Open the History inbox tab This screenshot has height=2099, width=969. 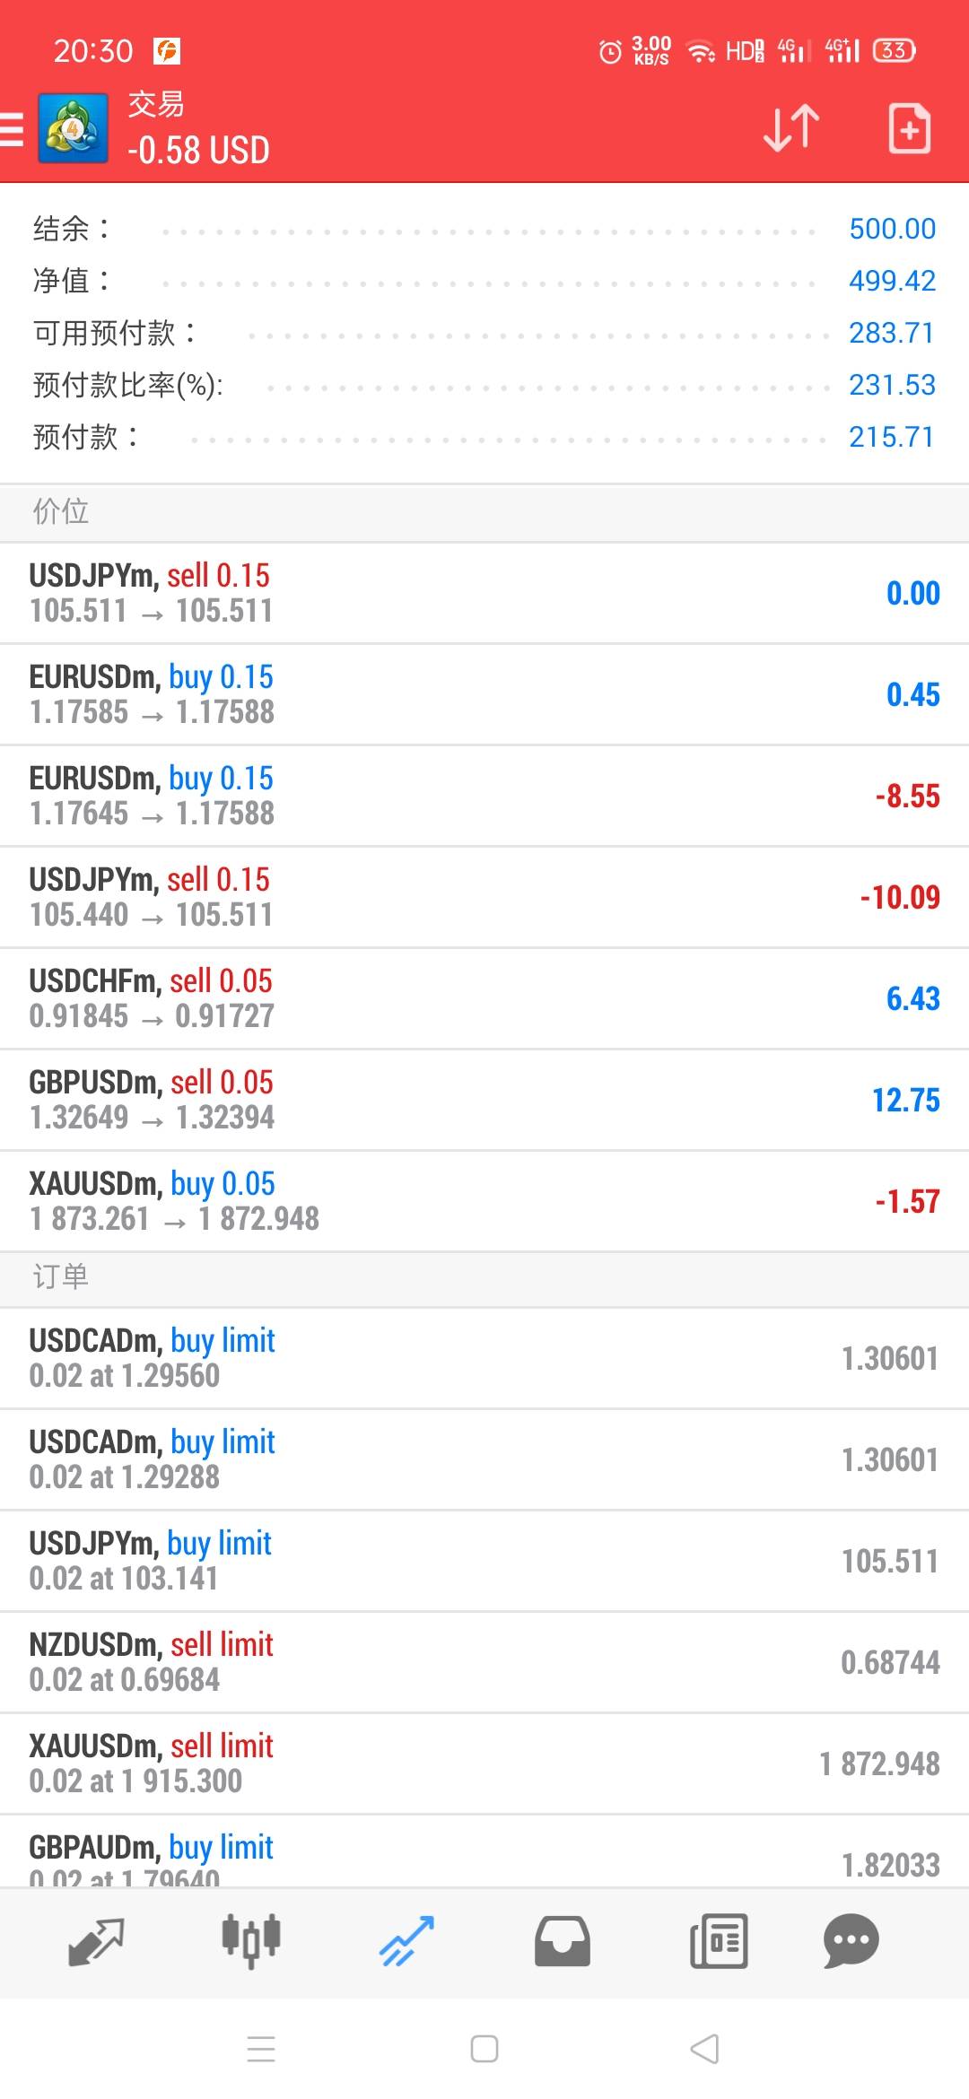[x=563, y=1941]
